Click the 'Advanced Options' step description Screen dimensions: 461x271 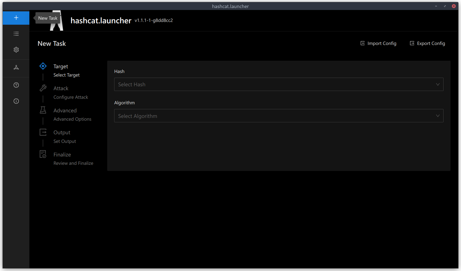(x=72, y=119)
